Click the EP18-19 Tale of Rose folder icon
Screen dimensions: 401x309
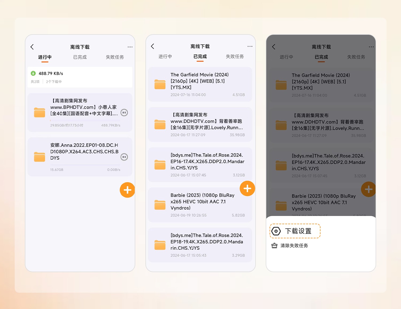pos(160,245)
